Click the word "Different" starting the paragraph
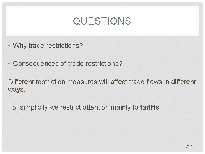The image size is (205, 154). tap(21, 82)
